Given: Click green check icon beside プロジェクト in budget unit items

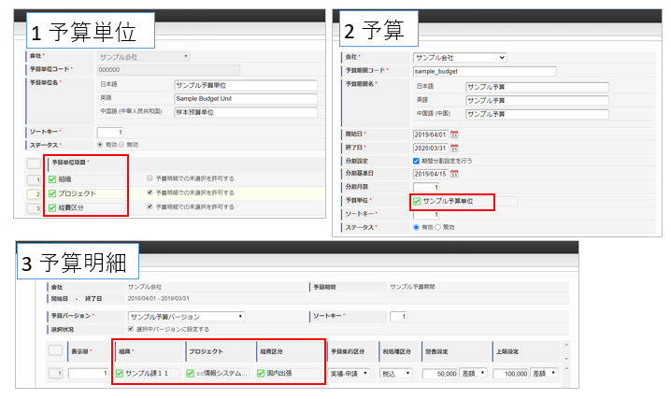Looking at the screenshot, I should tap(52, 193).
